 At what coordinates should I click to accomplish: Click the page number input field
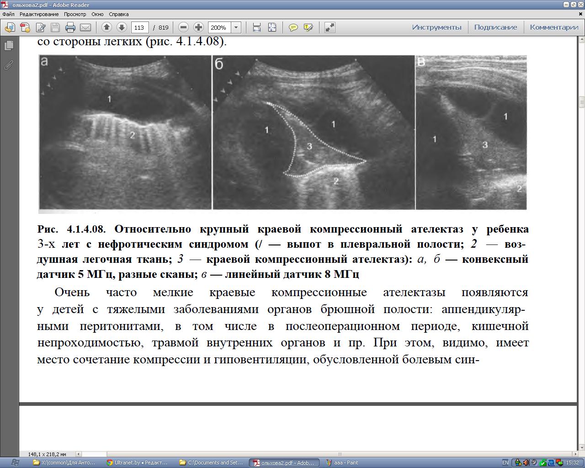click(x=139, y=27)
